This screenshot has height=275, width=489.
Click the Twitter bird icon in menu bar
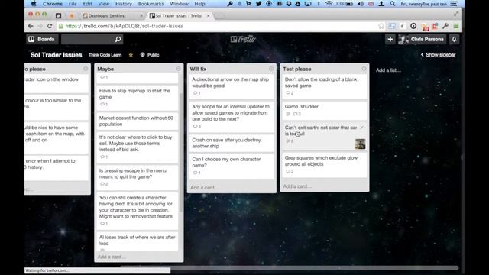258,4
